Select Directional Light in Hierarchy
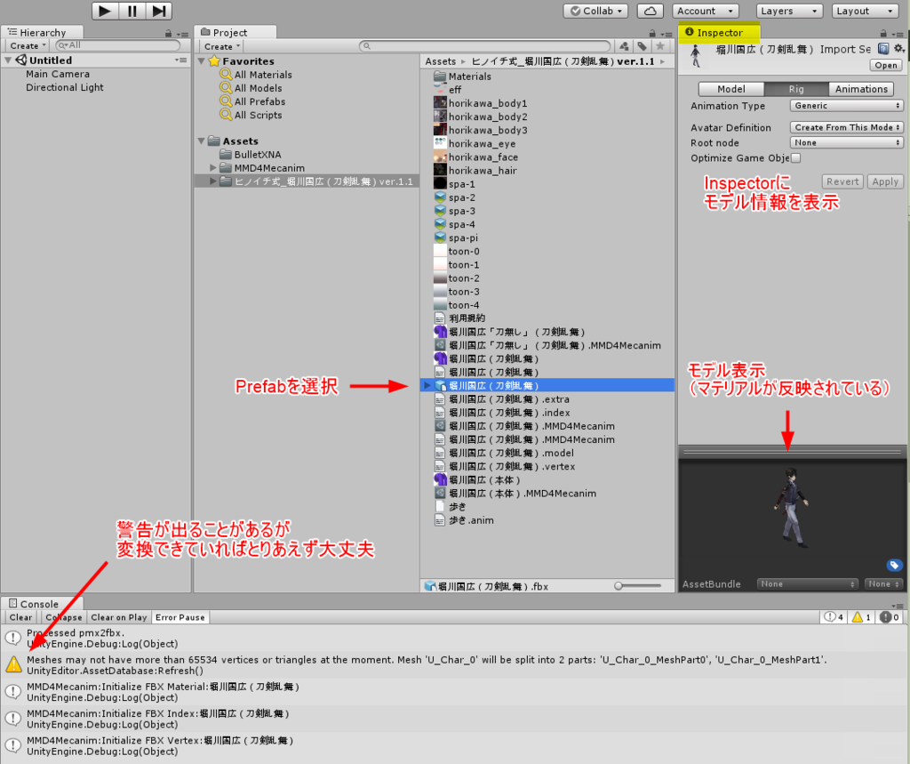Image resolution: width=910 pixels, height=764 pixels. click(x=64, y=87)
